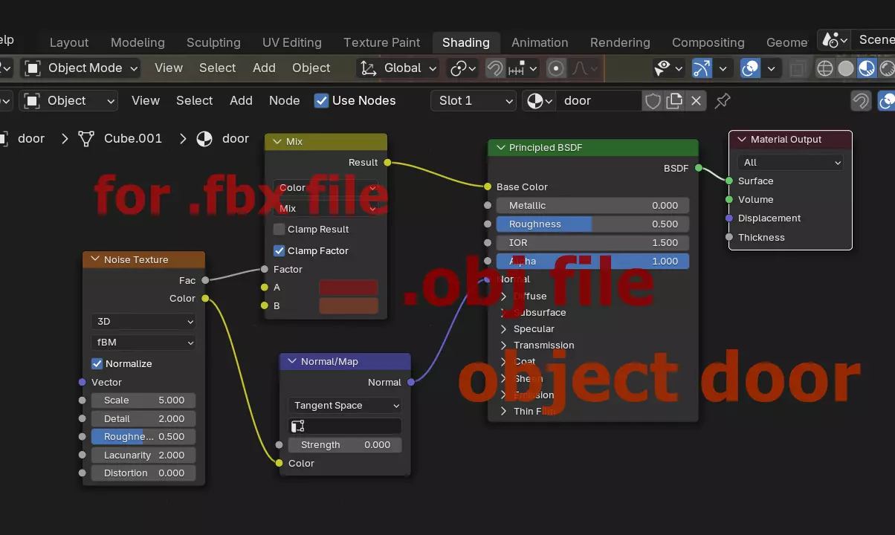
Task: Uncheck Normalize in Noise Texture node
Action: tap(97, 364)
